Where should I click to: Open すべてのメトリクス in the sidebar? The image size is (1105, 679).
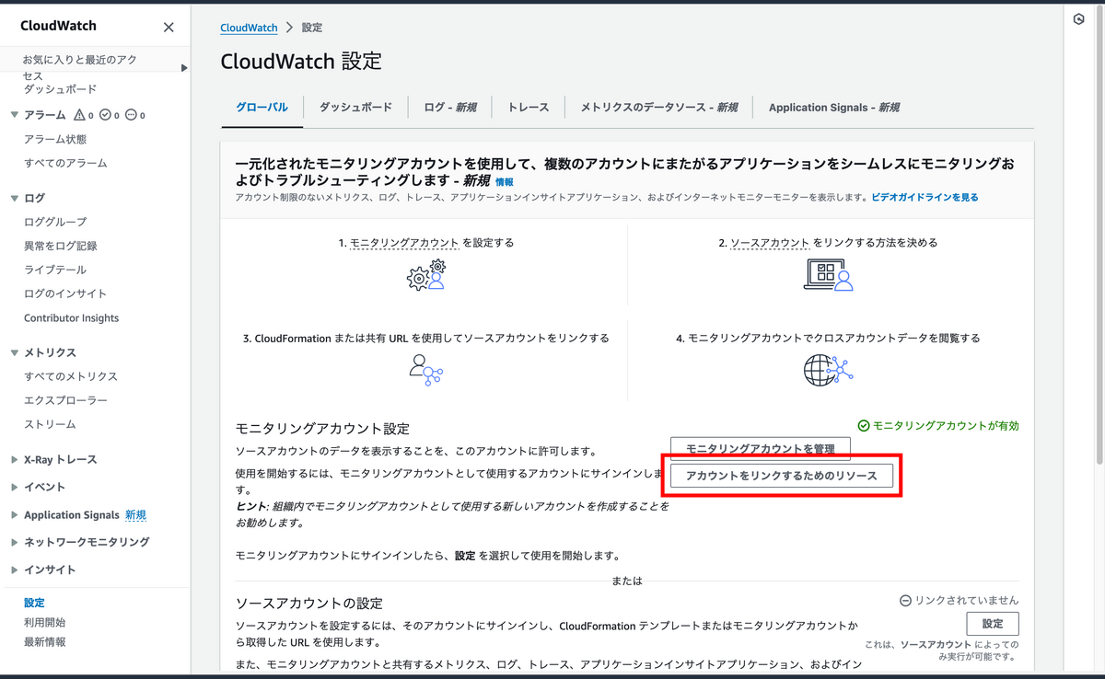pyautogui.click(x=71, y=376)
